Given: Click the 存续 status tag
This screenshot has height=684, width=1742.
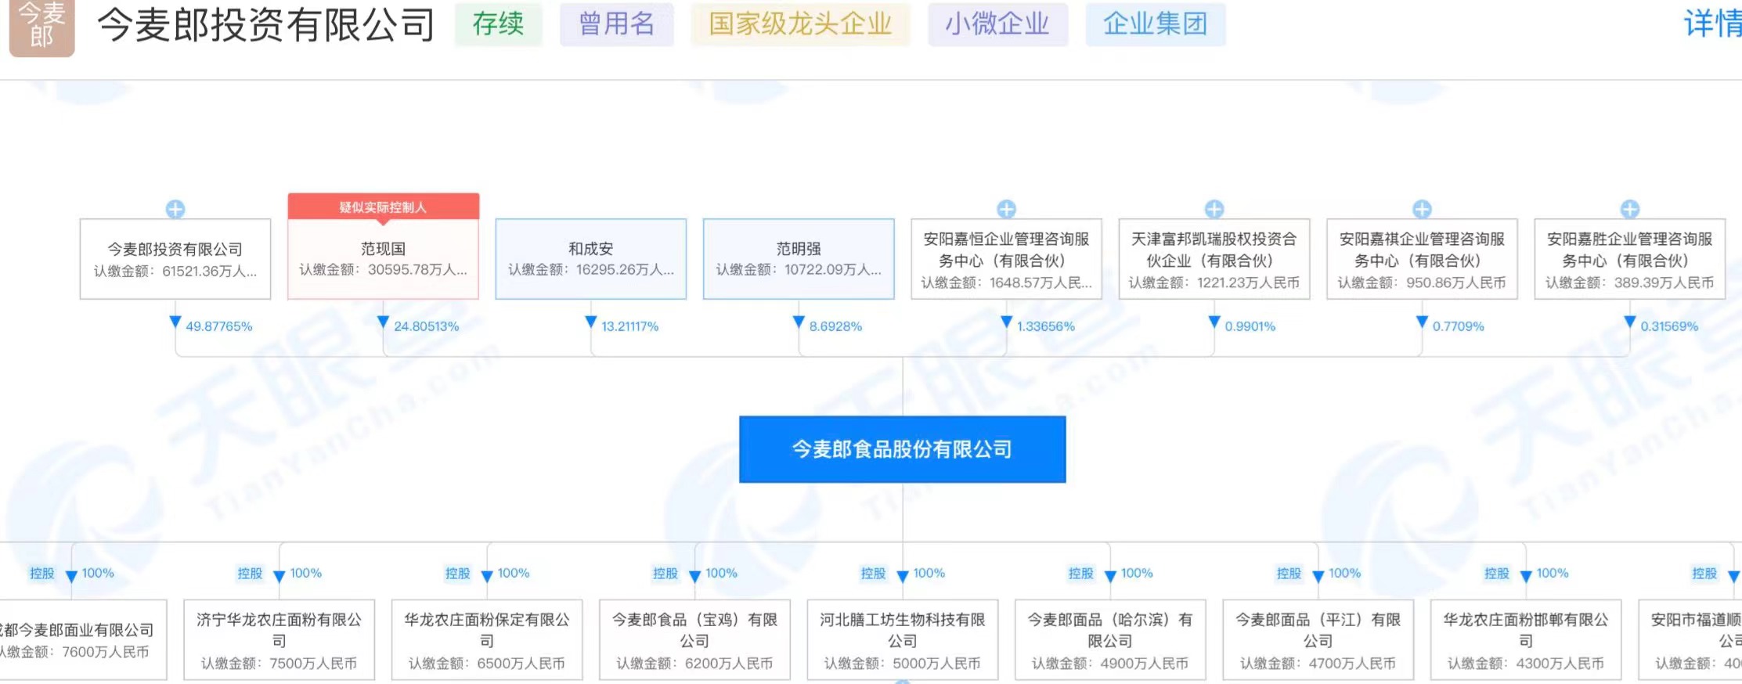Looking at the screenshot, I should (498, 24).
